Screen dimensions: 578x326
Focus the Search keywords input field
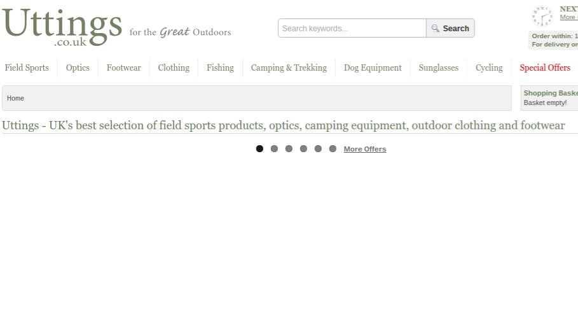pos(352,28)
